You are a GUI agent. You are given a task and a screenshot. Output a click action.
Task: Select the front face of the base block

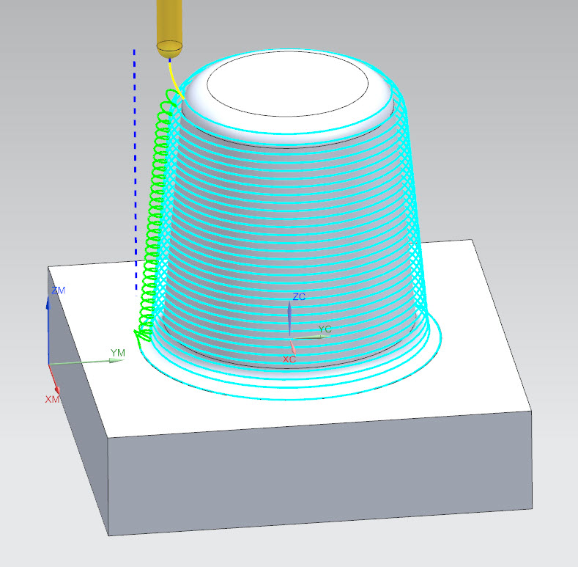tap(320, 475)
